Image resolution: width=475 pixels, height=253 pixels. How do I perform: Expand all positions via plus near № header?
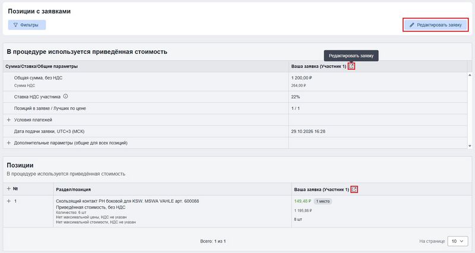coord(9,188)
